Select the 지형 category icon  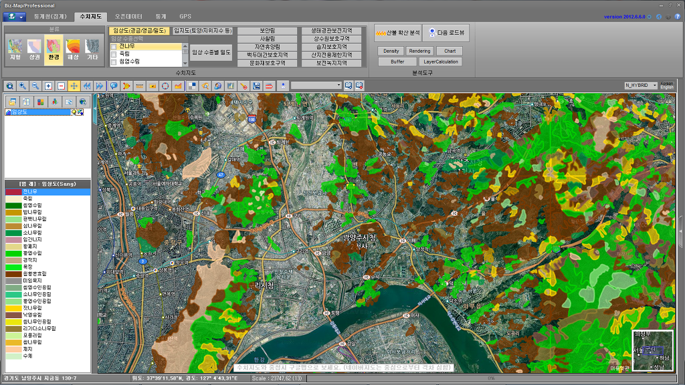pyautogui.click(x=15, y=48)
